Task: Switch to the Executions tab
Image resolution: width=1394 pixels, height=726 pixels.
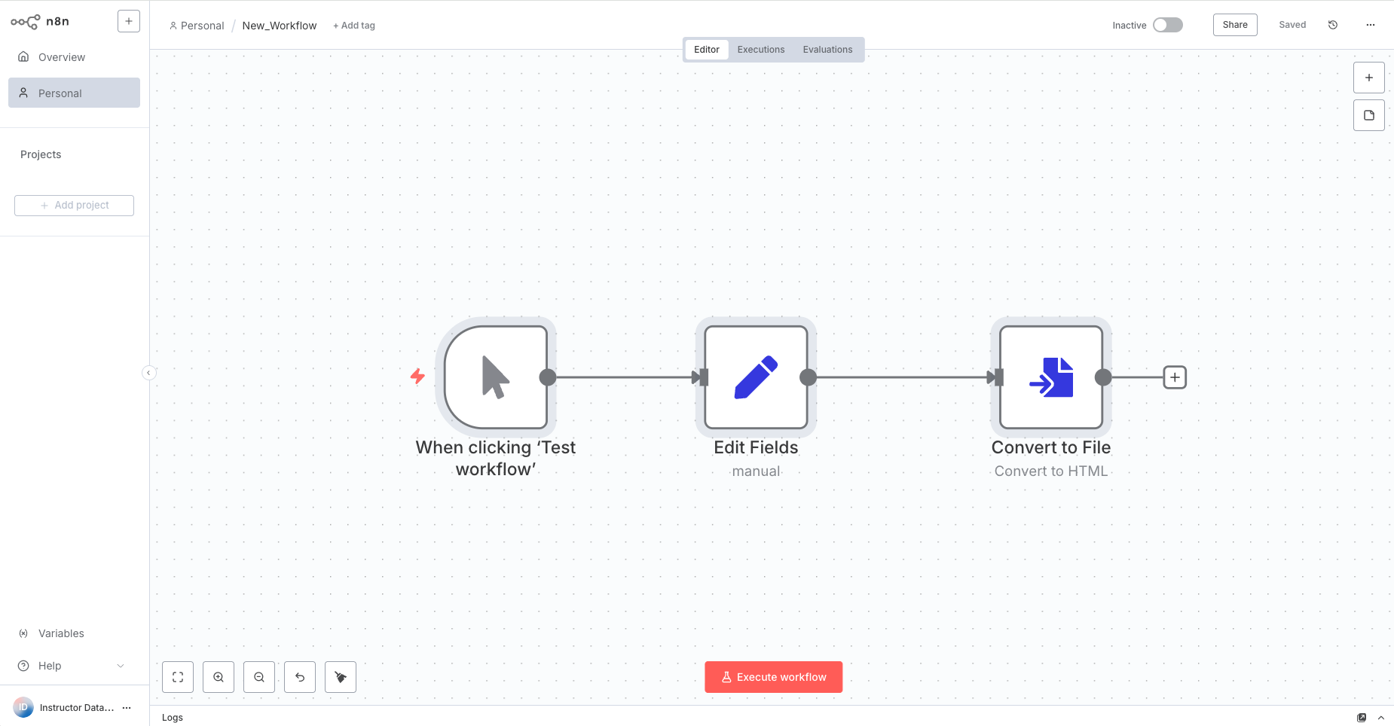Action: [x=761, y=50]
